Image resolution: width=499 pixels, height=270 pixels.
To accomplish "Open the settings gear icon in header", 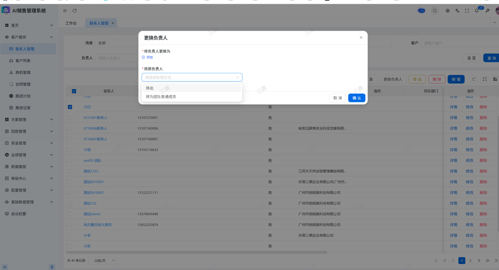I will coord(447,11).
